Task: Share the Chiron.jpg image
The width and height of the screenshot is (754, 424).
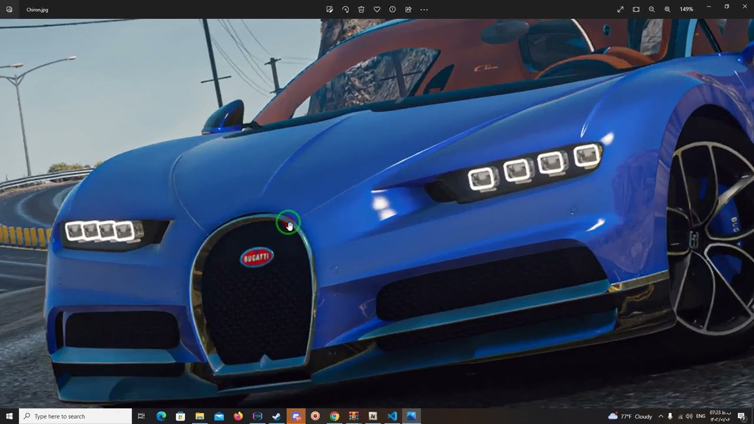Action: [x=408, y=9]
